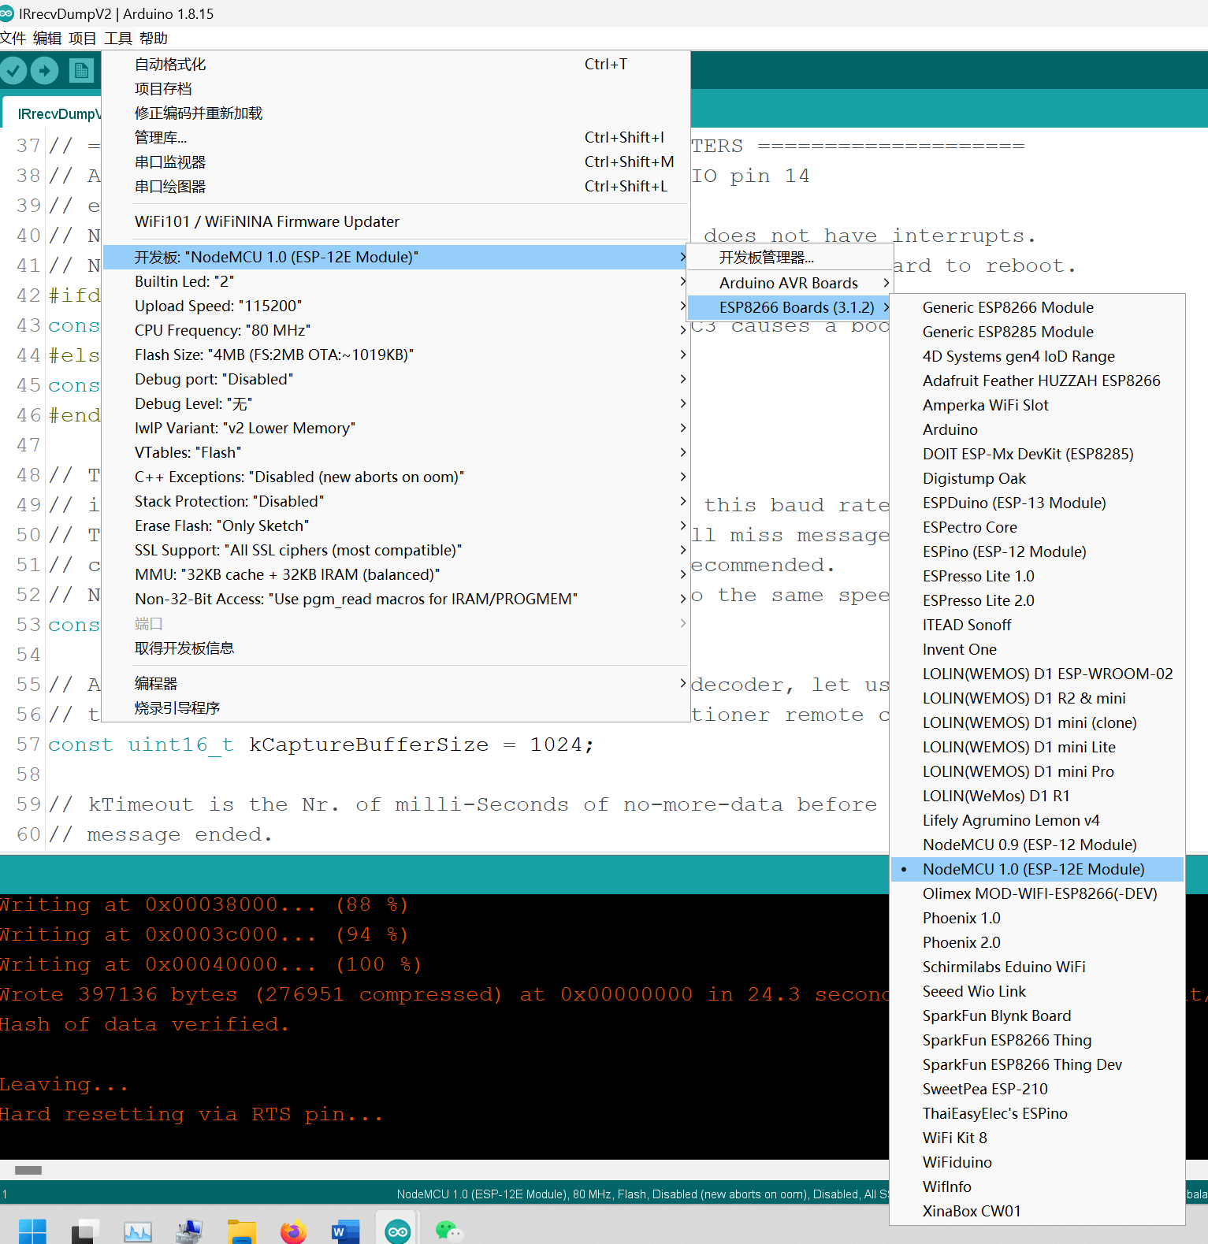Open the 帮助 menu
This screenshot has height=1244, width=1208.
154,38
